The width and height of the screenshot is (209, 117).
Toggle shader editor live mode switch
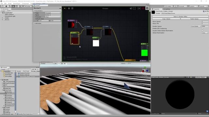[x=65, y=8]
